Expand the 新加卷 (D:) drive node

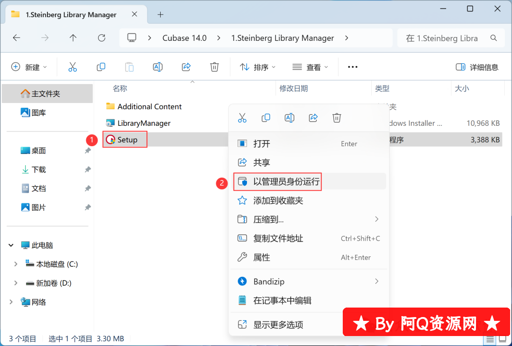coord(16,283)
